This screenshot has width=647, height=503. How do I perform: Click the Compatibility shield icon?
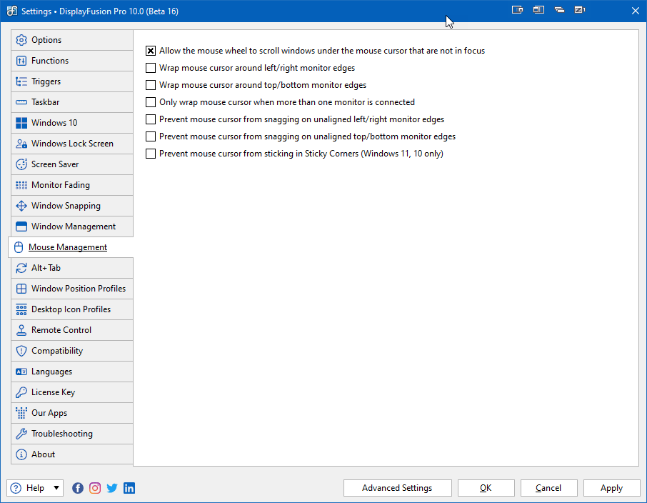click(x=21, y=351)
